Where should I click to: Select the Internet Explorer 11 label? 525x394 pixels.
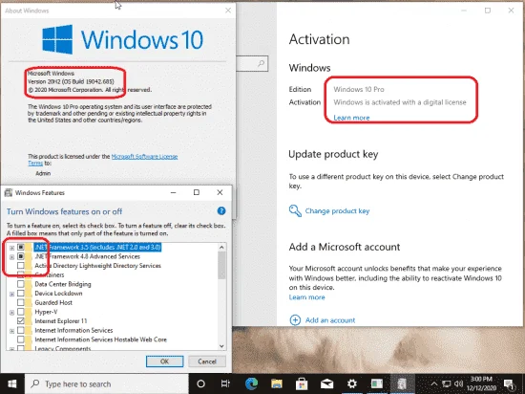(61, 321)
